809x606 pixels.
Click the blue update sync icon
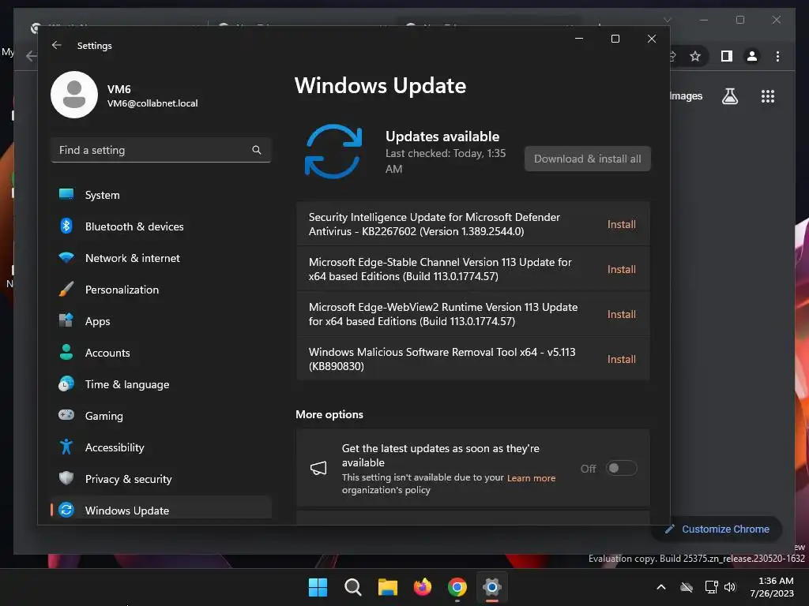(x=333, y=151)
